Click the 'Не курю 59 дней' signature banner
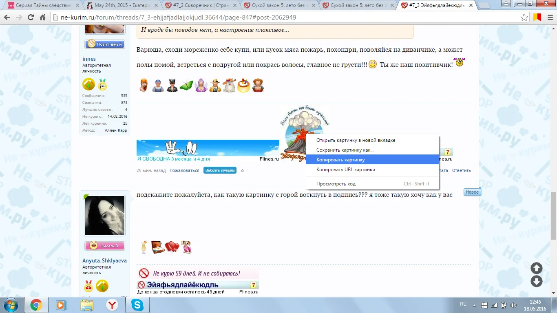The image size is (557, 313). (x=198, y=273)
